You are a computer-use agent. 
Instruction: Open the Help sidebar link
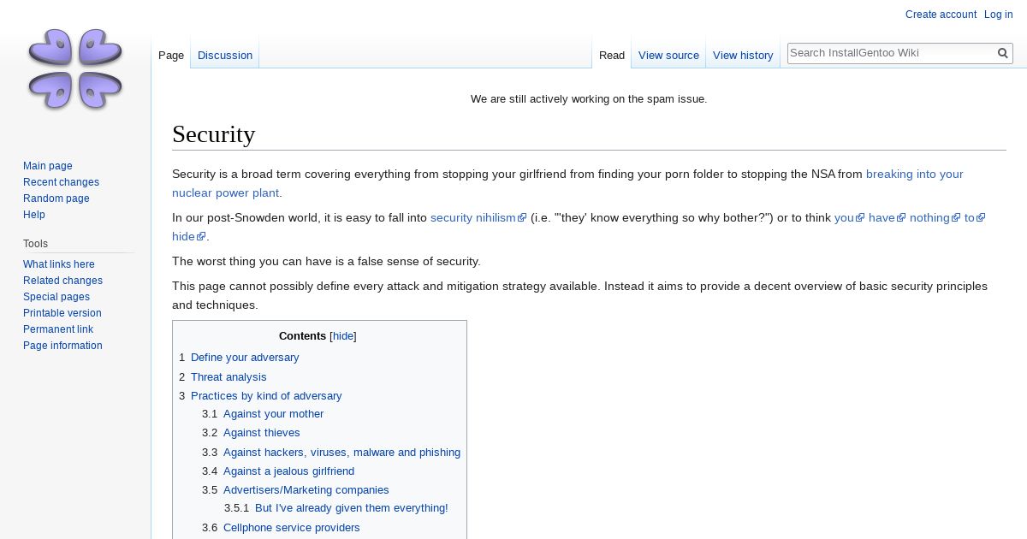click(x=34, y=215)
